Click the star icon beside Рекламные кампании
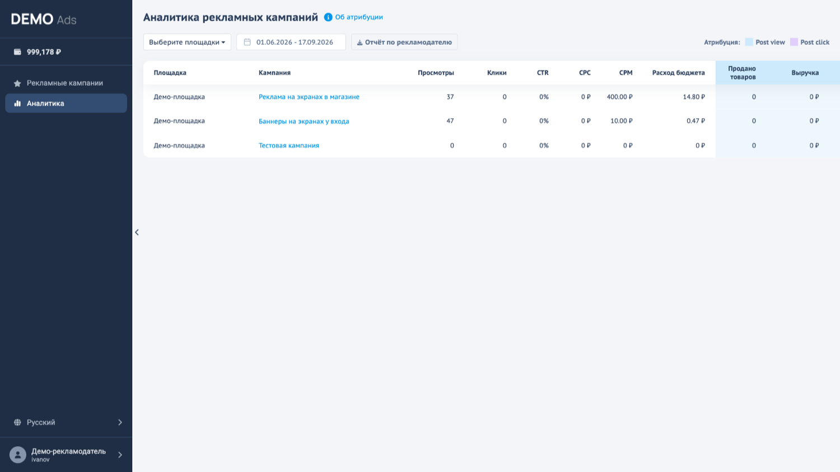This screenshot has height=472, width=840. pos(17,83)
